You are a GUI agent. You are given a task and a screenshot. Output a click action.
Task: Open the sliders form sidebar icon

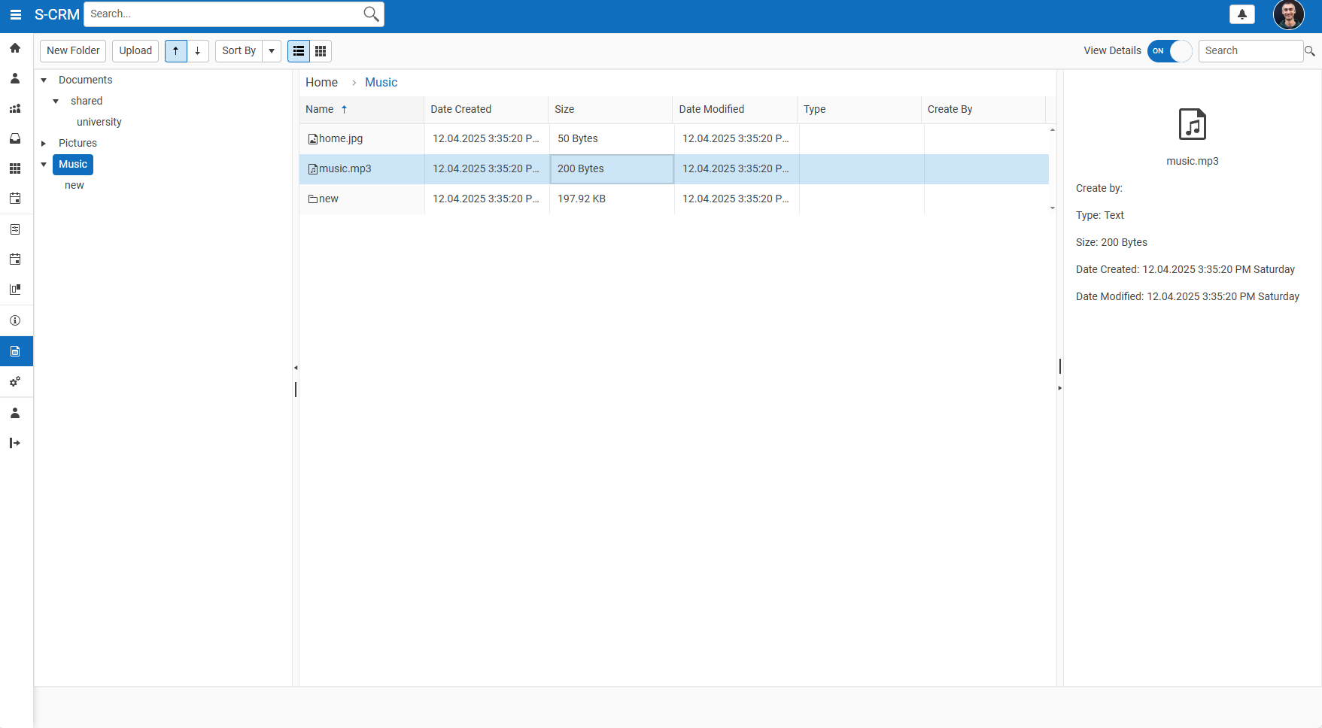point(15,229)
